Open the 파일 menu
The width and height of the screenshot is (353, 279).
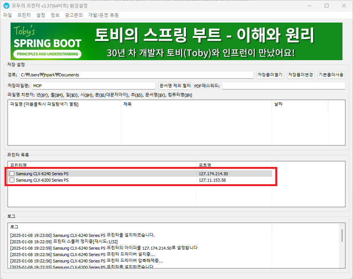click(8, 15)
